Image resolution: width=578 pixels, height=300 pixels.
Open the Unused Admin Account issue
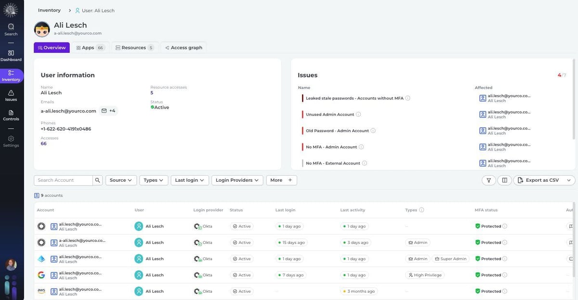coord(330,114)
